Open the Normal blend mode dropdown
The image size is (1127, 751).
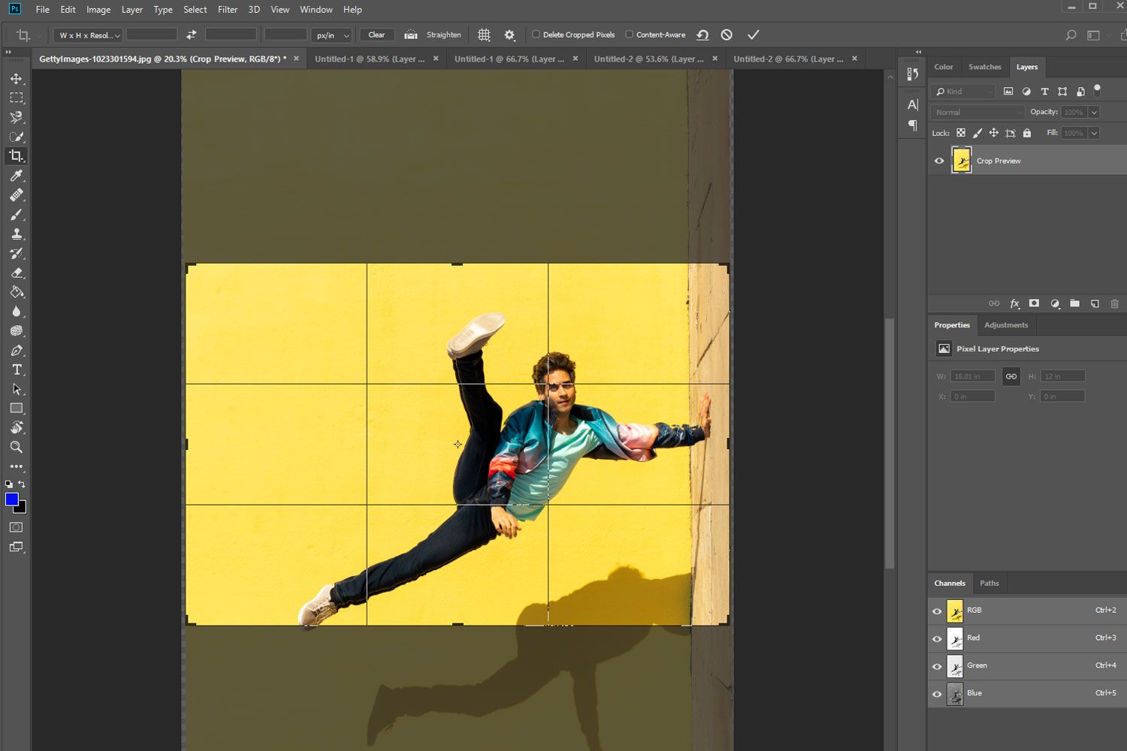978,112
